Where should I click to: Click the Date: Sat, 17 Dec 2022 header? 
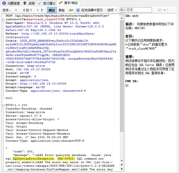click(37, 137)
